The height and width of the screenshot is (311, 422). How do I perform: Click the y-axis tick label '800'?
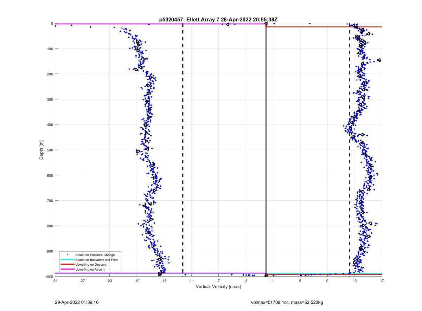coord(50,226)
